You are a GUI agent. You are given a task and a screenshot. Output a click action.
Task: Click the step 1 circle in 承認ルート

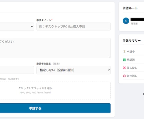point(126,21)
